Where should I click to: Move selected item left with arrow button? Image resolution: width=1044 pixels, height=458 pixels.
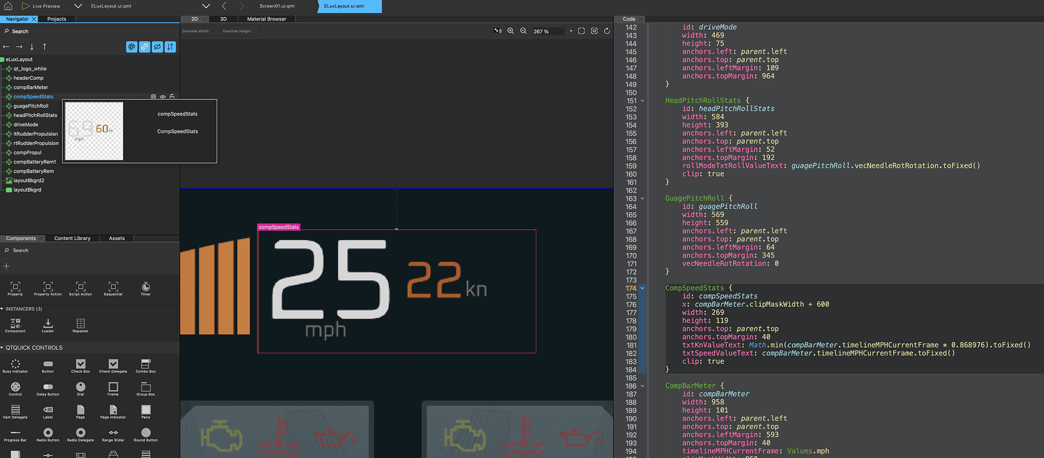7,47
